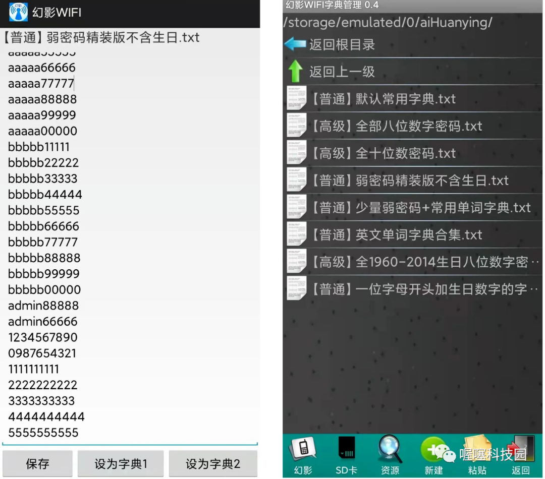Click the green up arrow 返回上一级 icon
Screen dimensions: 545x479
(x=295, y=71)
